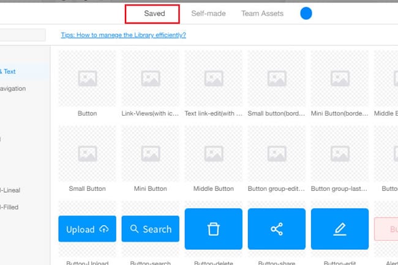This screenshot has width=398, height=265.
Task: Select the Link-Views(with ic... thumbnail
Action: [150, 78]
